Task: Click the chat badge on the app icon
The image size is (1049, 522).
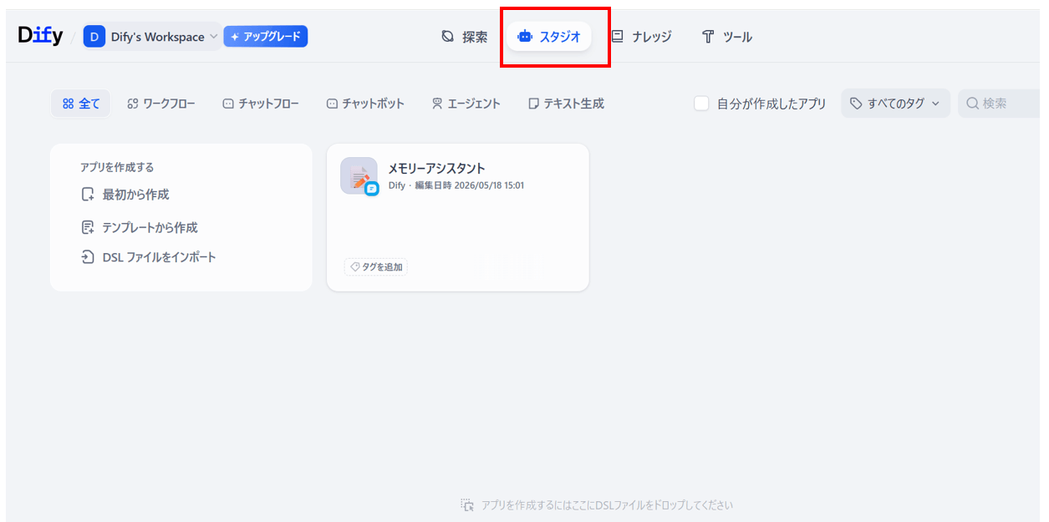Action: tap(372, 189)
